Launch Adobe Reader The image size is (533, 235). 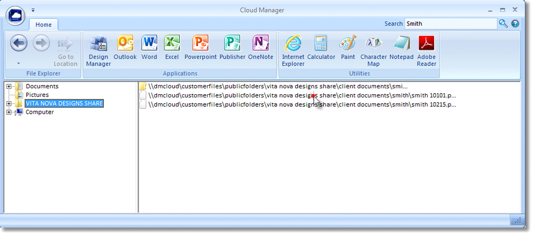pos(427,50)
